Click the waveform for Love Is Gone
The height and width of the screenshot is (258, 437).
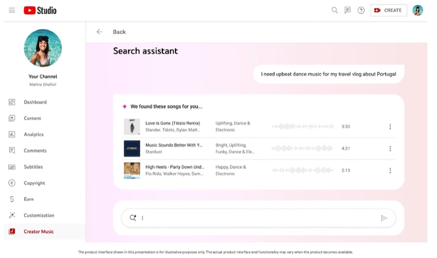pos(302,126)
